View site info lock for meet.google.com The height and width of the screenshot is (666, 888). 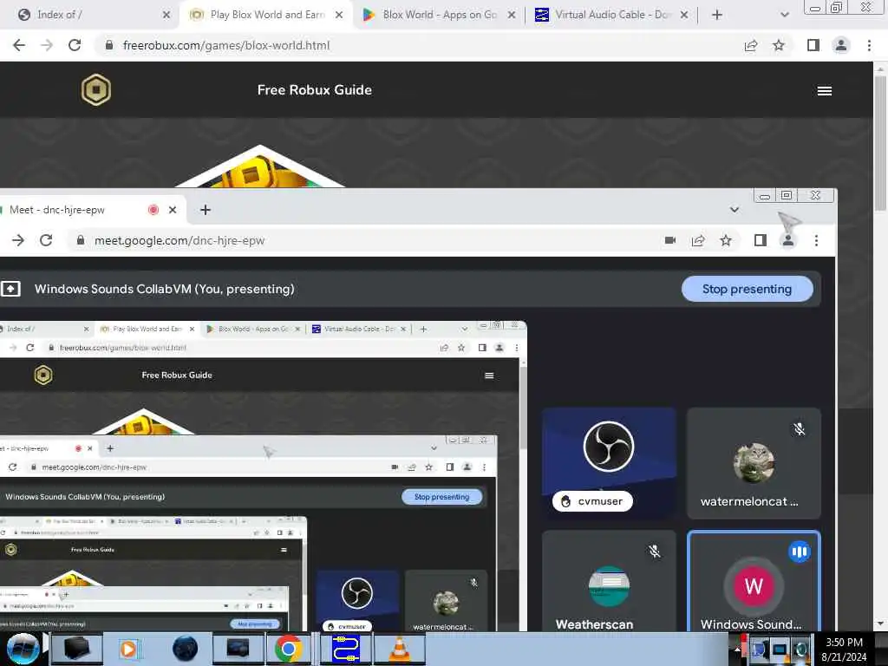81,240
